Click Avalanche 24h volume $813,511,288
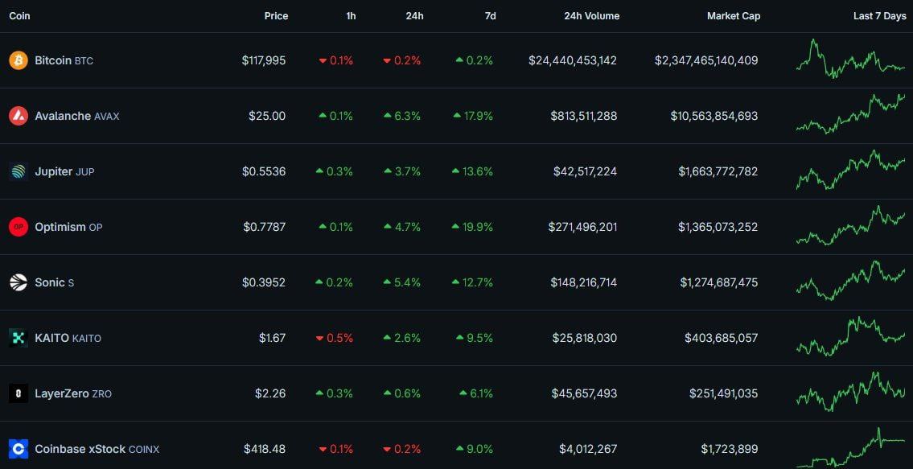913x469 pixels. pyautogui.click(x=583, y=116)
